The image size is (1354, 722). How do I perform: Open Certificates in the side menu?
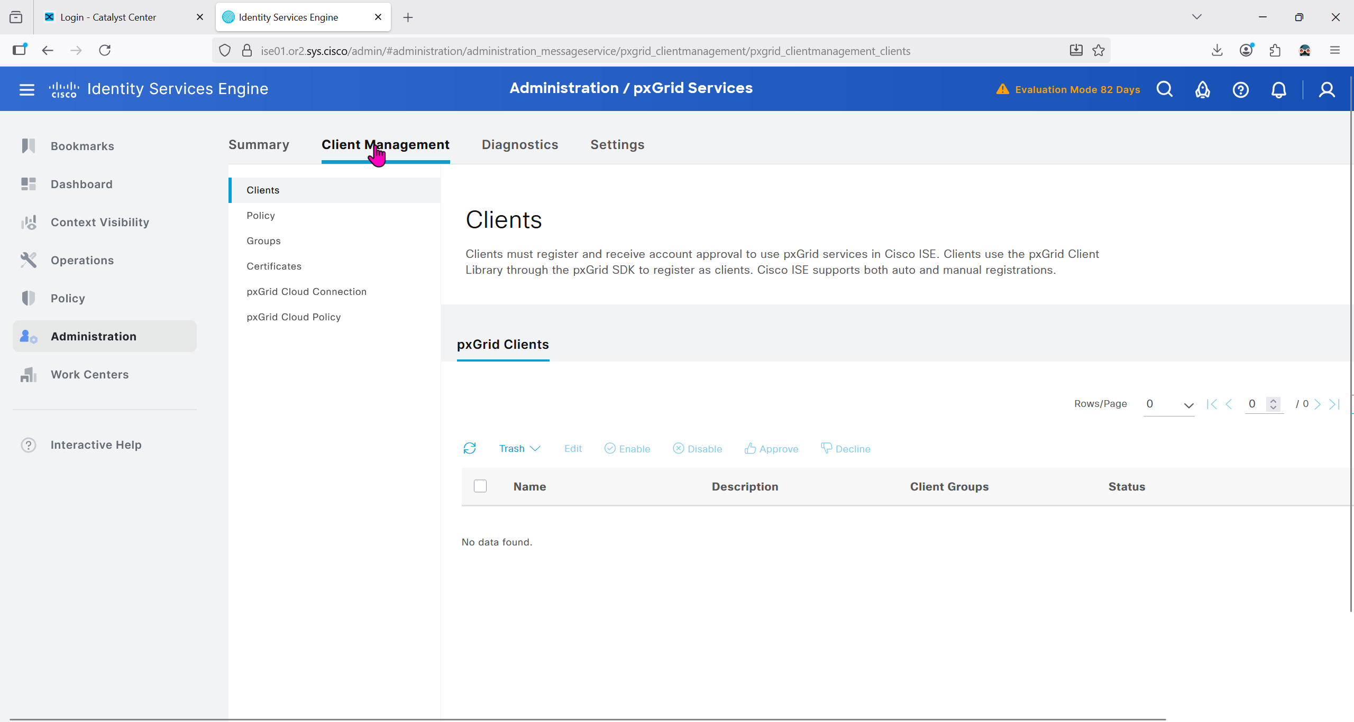click(x=273, y=266)
